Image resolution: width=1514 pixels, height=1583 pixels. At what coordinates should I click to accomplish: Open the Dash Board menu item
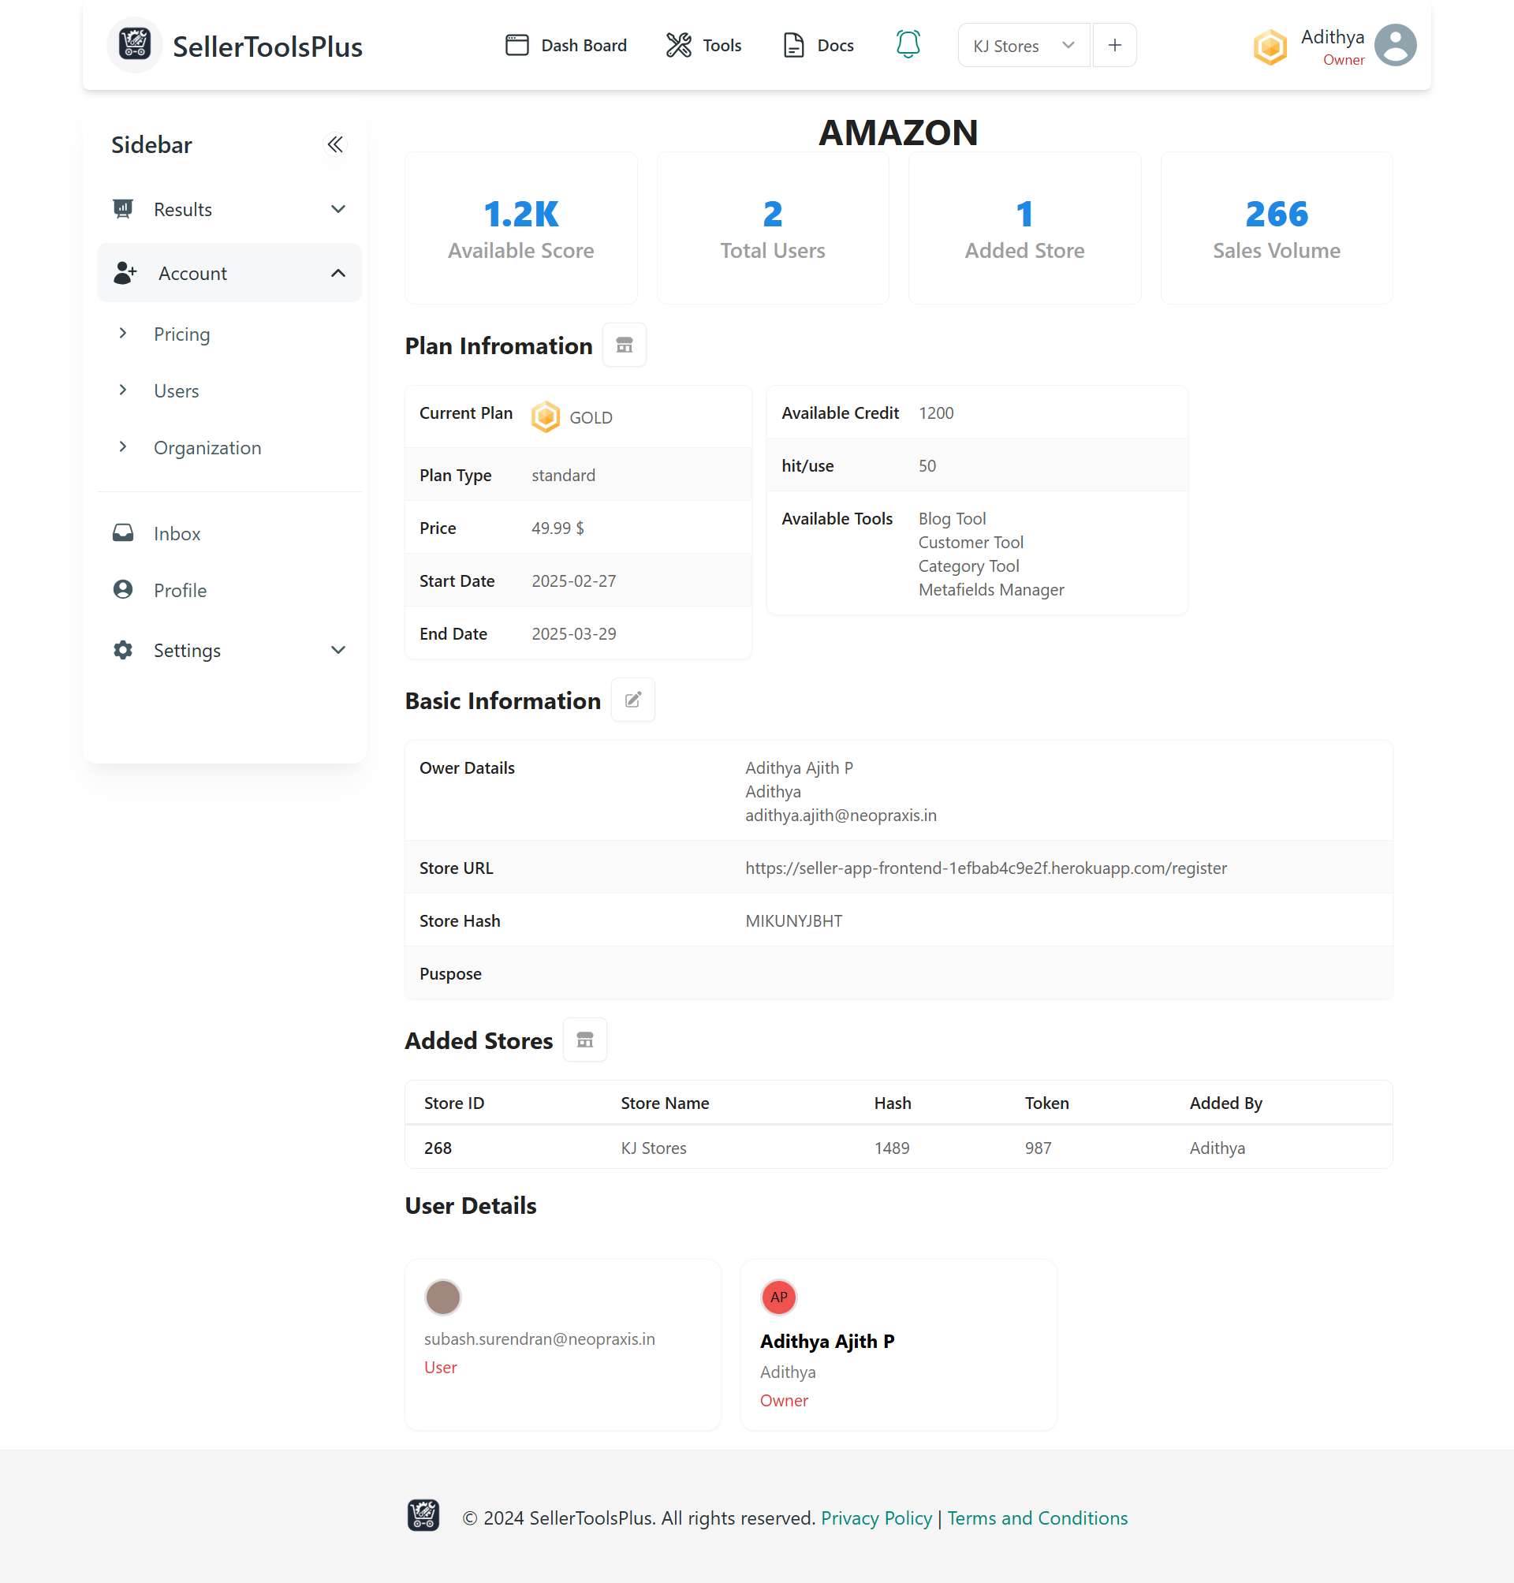tap(565, 45)
